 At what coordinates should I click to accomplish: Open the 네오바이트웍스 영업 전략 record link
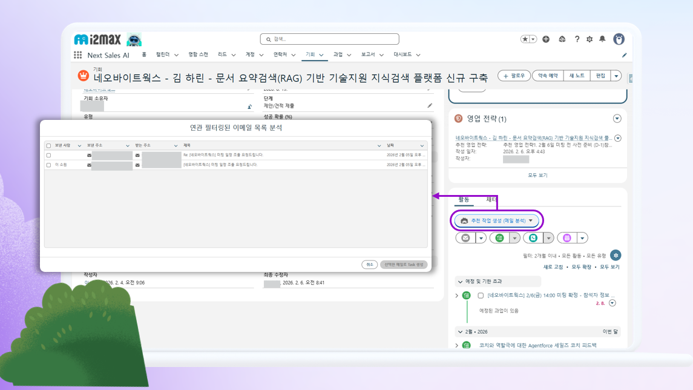(534, 138)
